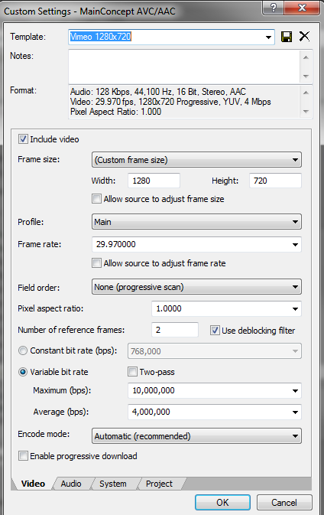Open the System tab
The image size is (324, 515).
[113, 484]
